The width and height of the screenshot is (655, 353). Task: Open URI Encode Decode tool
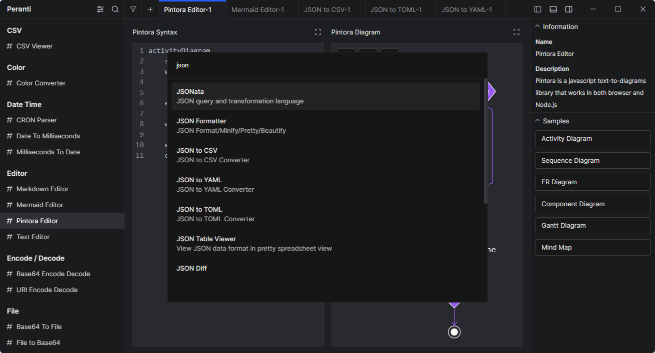[x=62, y=290]
